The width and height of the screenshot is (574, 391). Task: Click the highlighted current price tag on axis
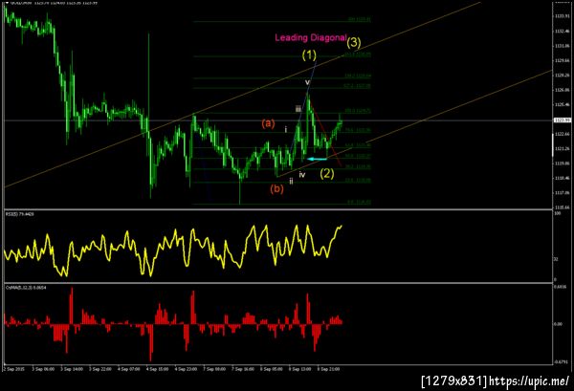coord(562,119)
